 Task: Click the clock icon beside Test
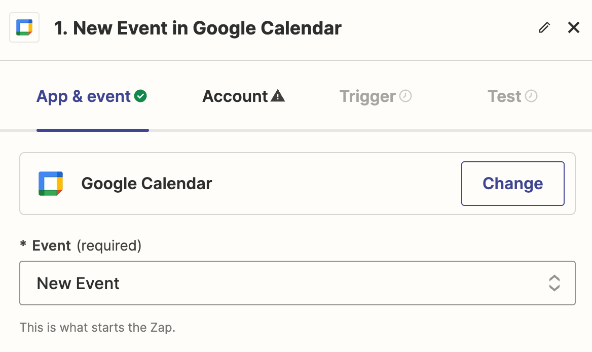click(x=531, y=96)
